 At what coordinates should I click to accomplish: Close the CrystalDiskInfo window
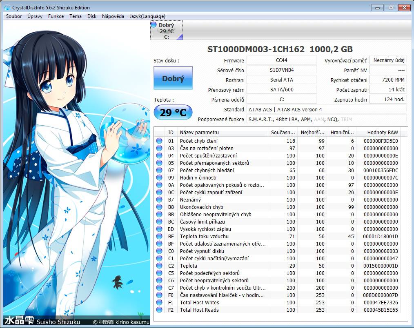(404, 7)
